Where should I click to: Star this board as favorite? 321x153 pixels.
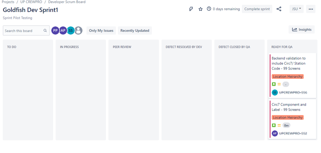pyautogui.click(x=201, y=9)
